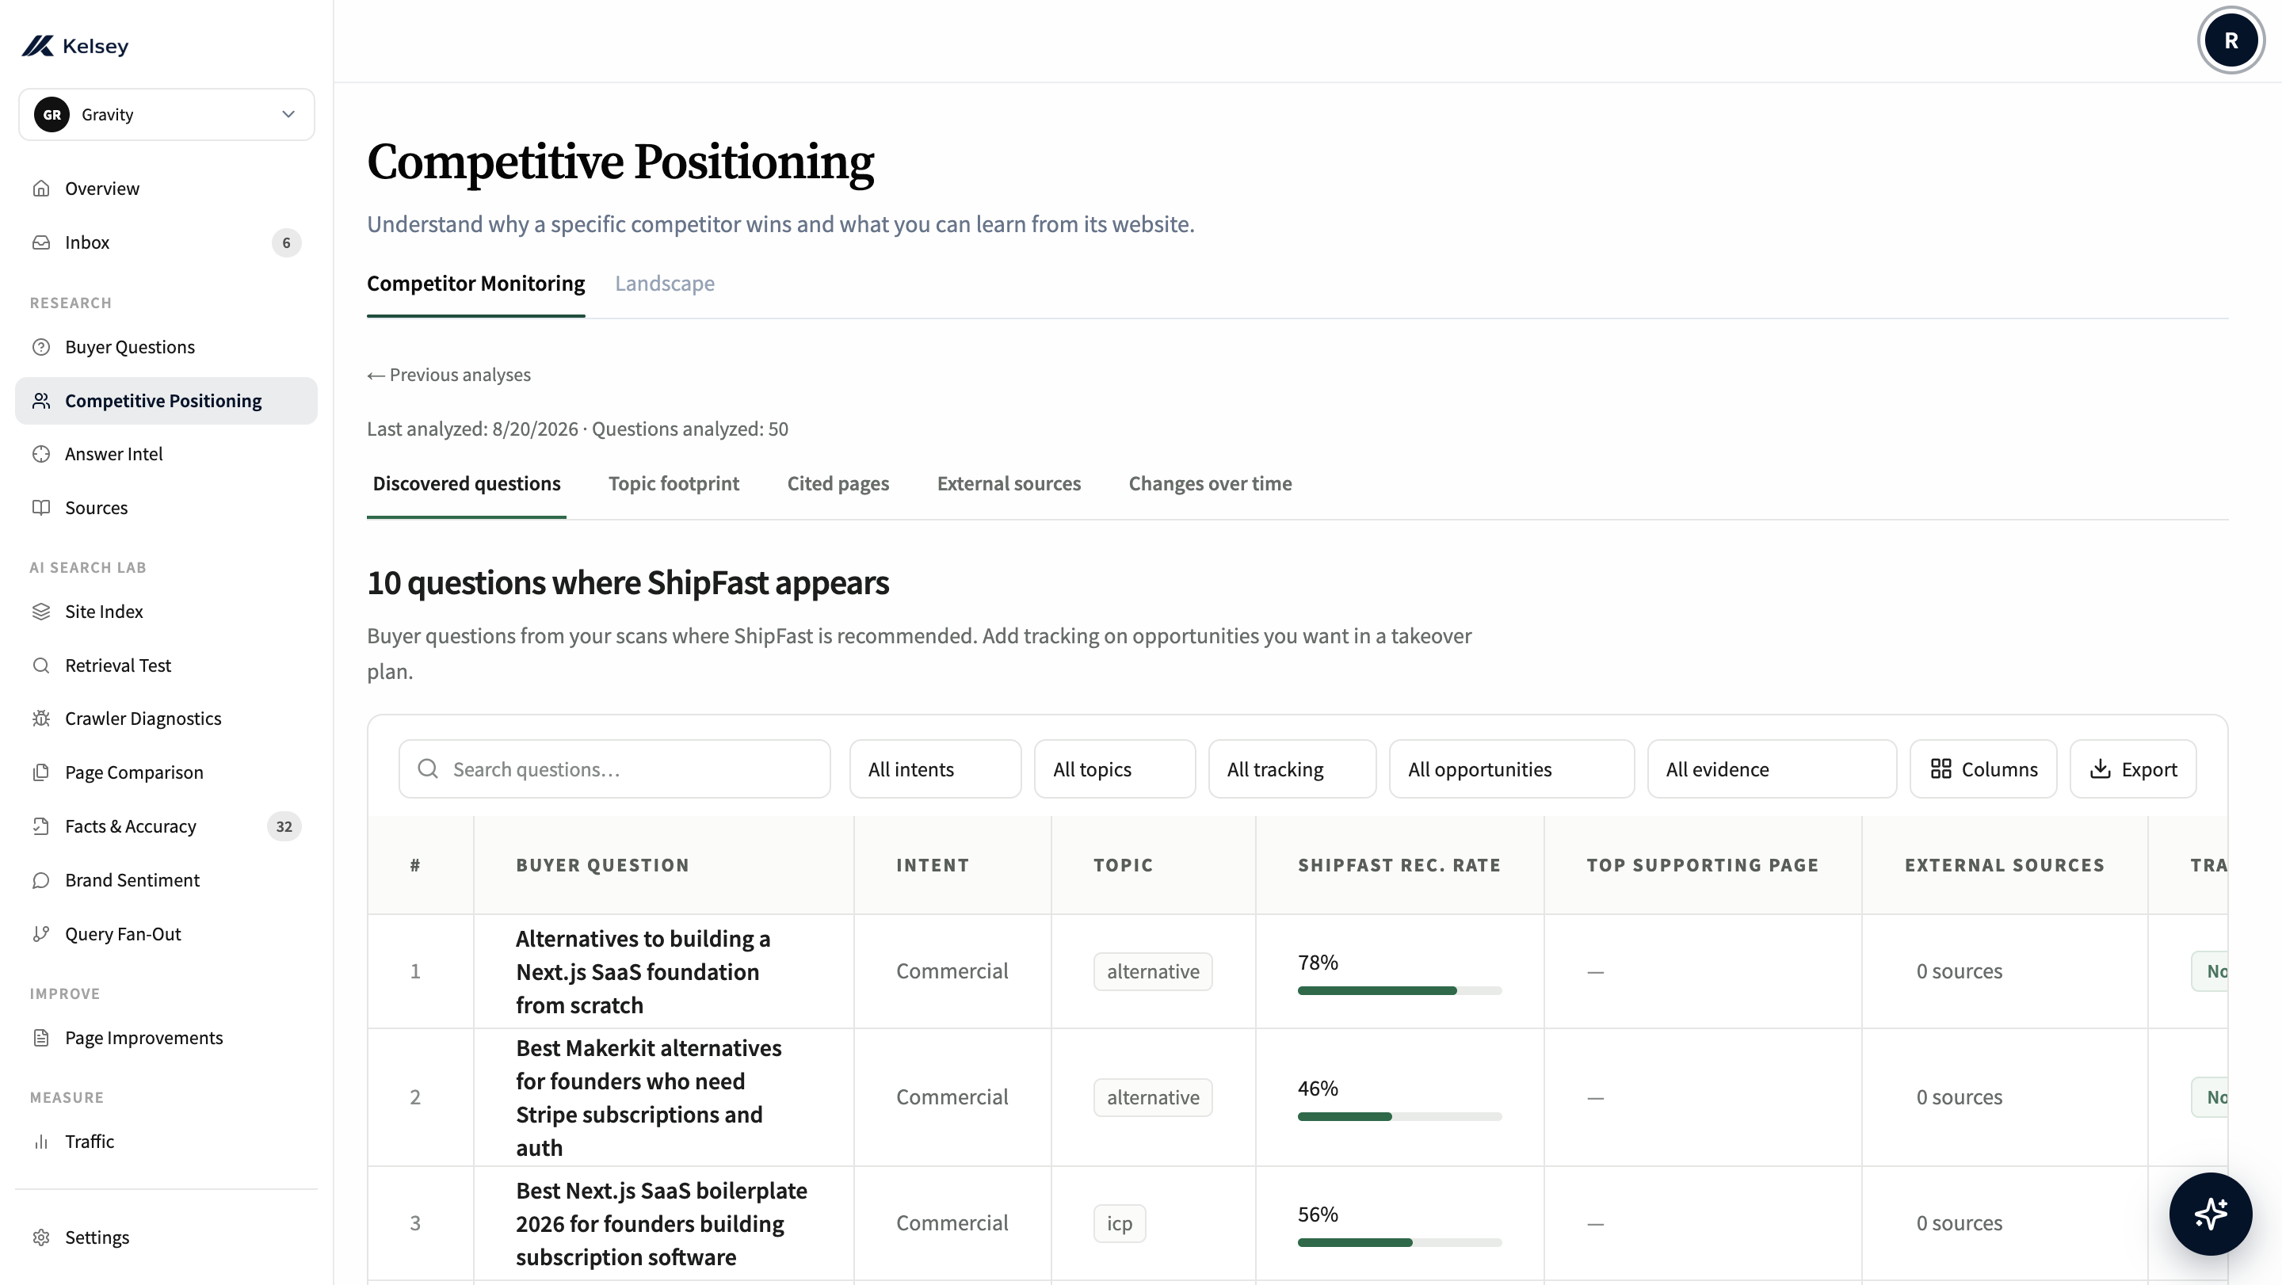This screenshot has height=1285, width=2282.
Task: Open the user avatar R menu
Action: pos(2230,40)
